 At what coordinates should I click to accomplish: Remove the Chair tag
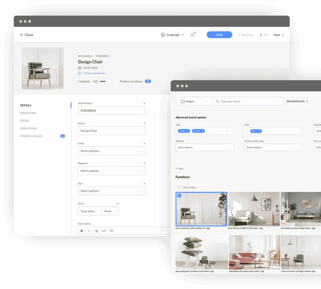pos(187,131)
